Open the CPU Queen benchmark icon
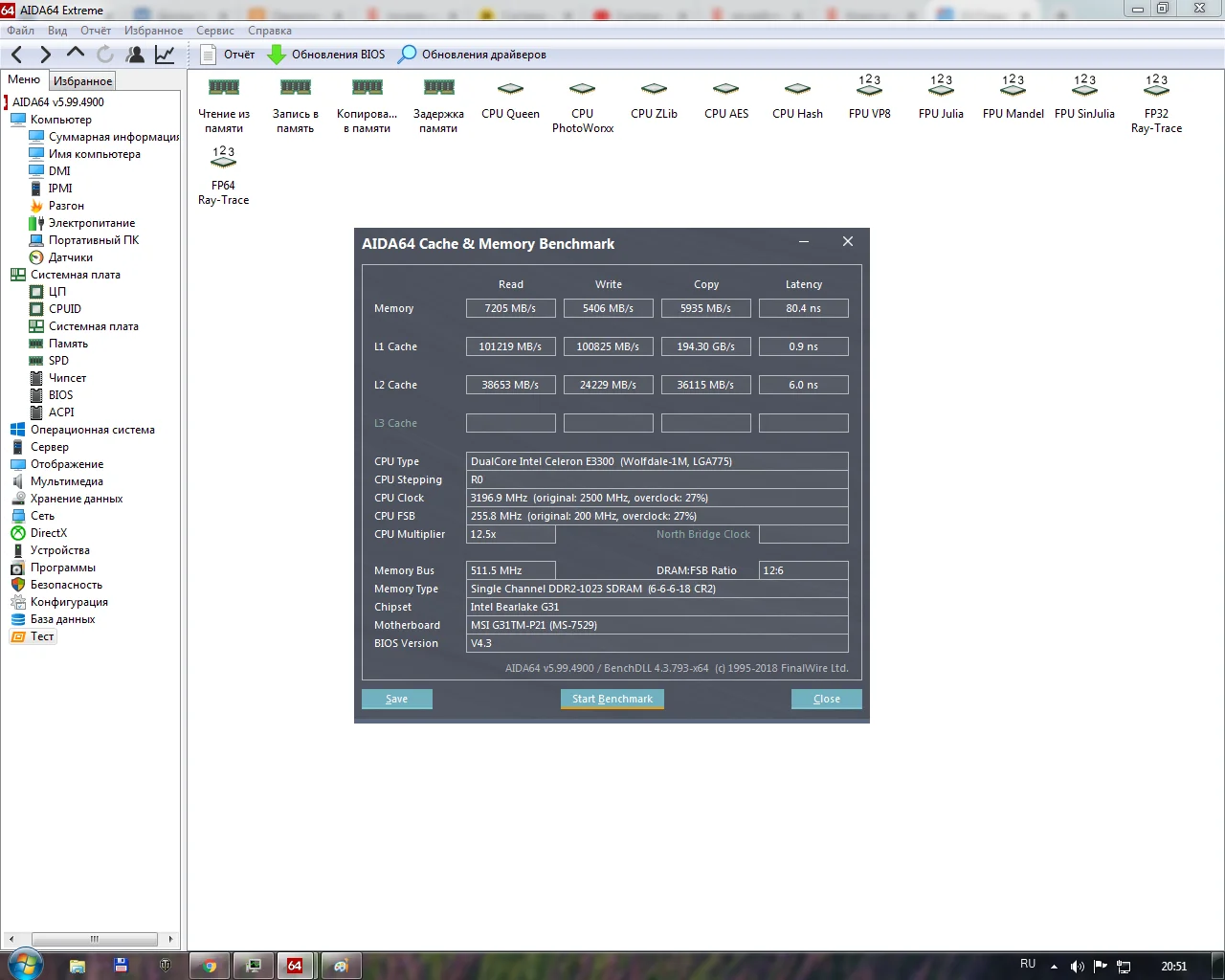The image size is (1225, 980). 510,90
